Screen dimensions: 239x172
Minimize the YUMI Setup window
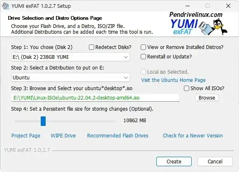coord(188,6)
